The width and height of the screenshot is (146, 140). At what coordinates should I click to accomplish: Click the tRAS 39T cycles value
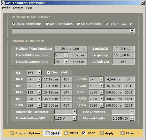(66, 92)
